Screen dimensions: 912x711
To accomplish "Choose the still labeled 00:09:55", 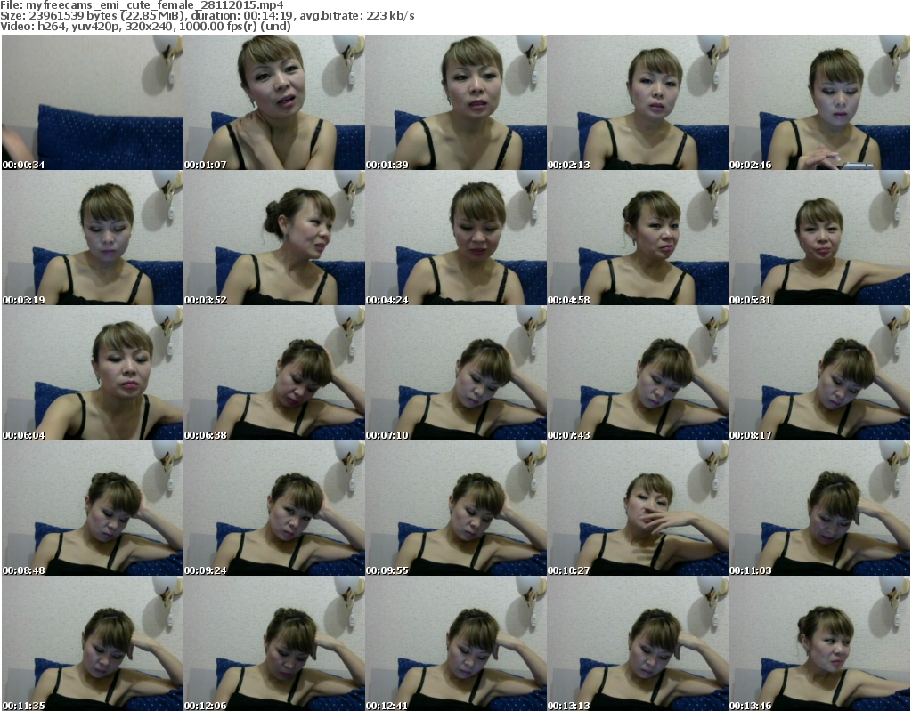I will point(456,508).
